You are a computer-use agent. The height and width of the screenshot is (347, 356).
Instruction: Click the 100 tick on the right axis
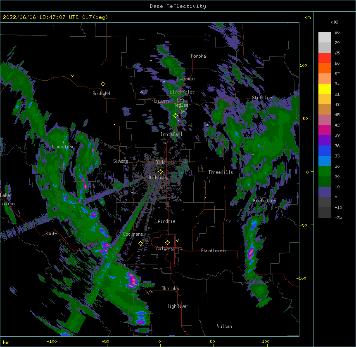pyautogui.click(x=303, y=65)
